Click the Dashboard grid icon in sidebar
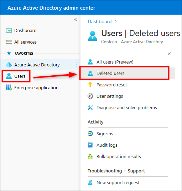 pos(9,30)
